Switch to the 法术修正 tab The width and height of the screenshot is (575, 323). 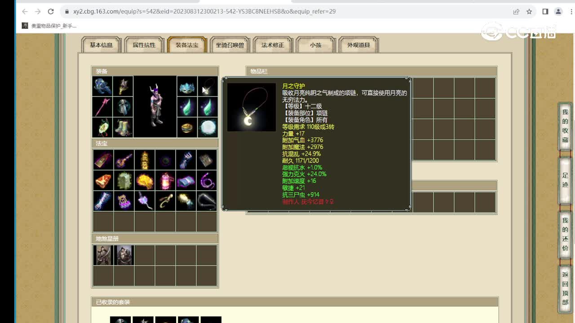273,45
